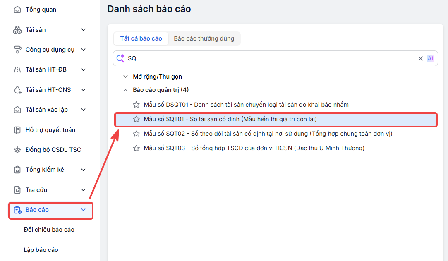Expand the Tài sản menu chevron
This screenshot has height=261, width=448.
83,30
